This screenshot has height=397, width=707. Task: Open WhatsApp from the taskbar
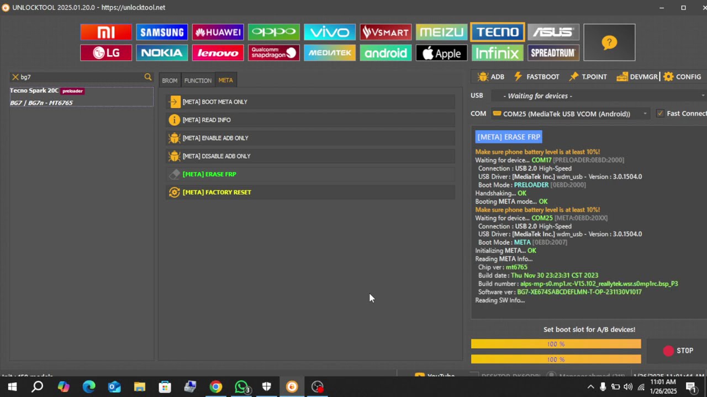(241, 387)
